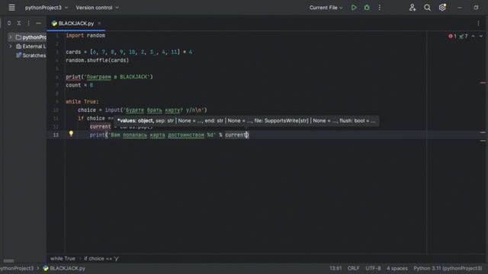
Task: Open the Python 3.11 interpreter selector
Action: pyautogui.click(x=448, y=269)
